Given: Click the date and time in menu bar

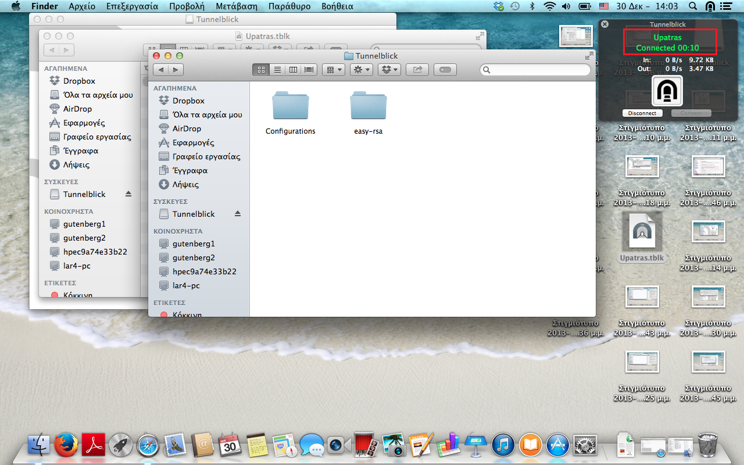Looking at the screenshot, I should point(648,6).
